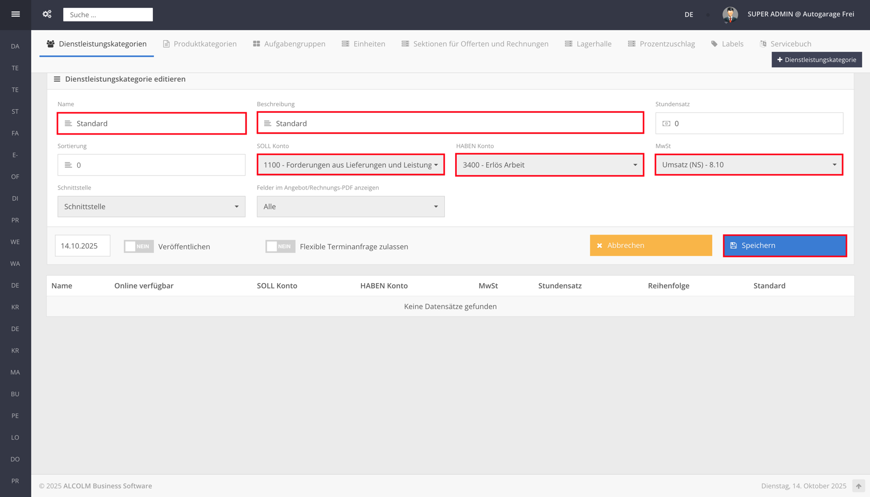
Task: Expand the MwSt dropdown
Action: [x=748, y=165]
